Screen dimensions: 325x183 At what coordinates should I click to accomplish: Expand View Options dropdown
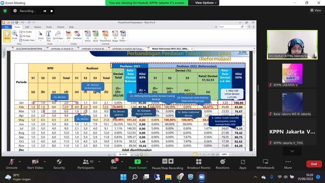click(x=207, y=3)
